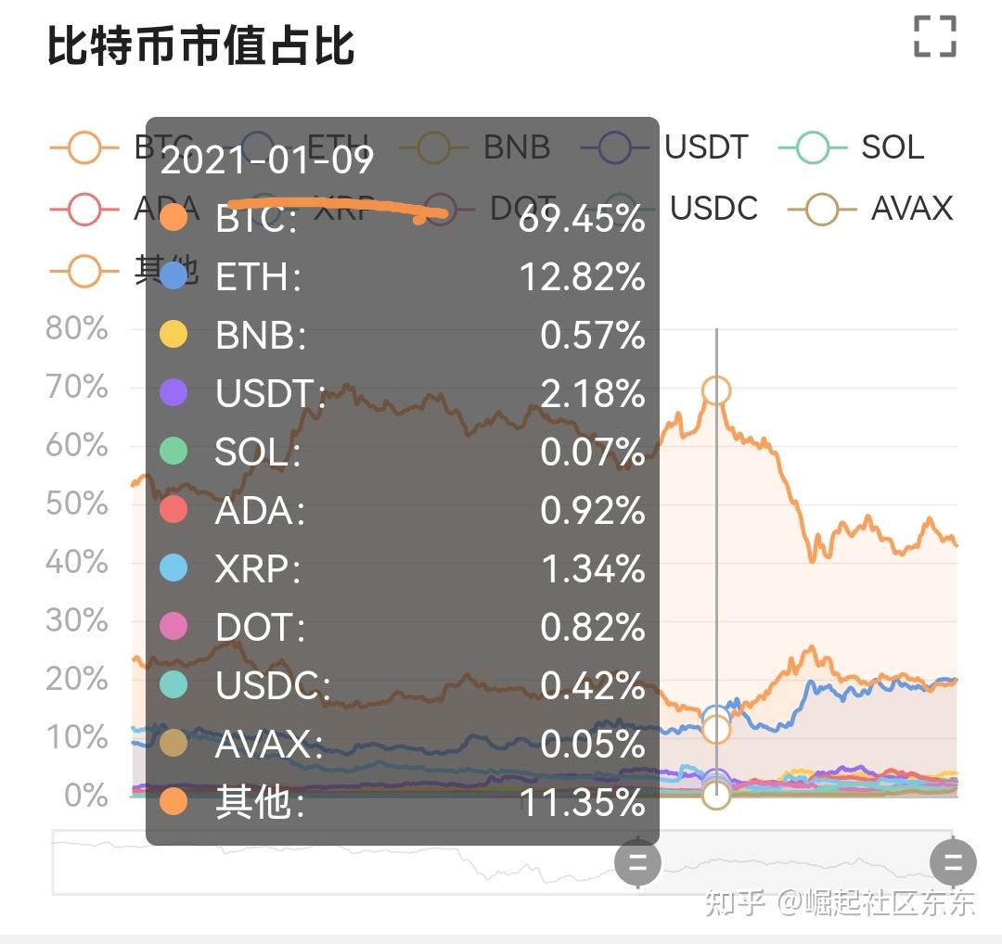Click the left range slider handle
This screenshot has height=944, width=1002.
(638, 863)
